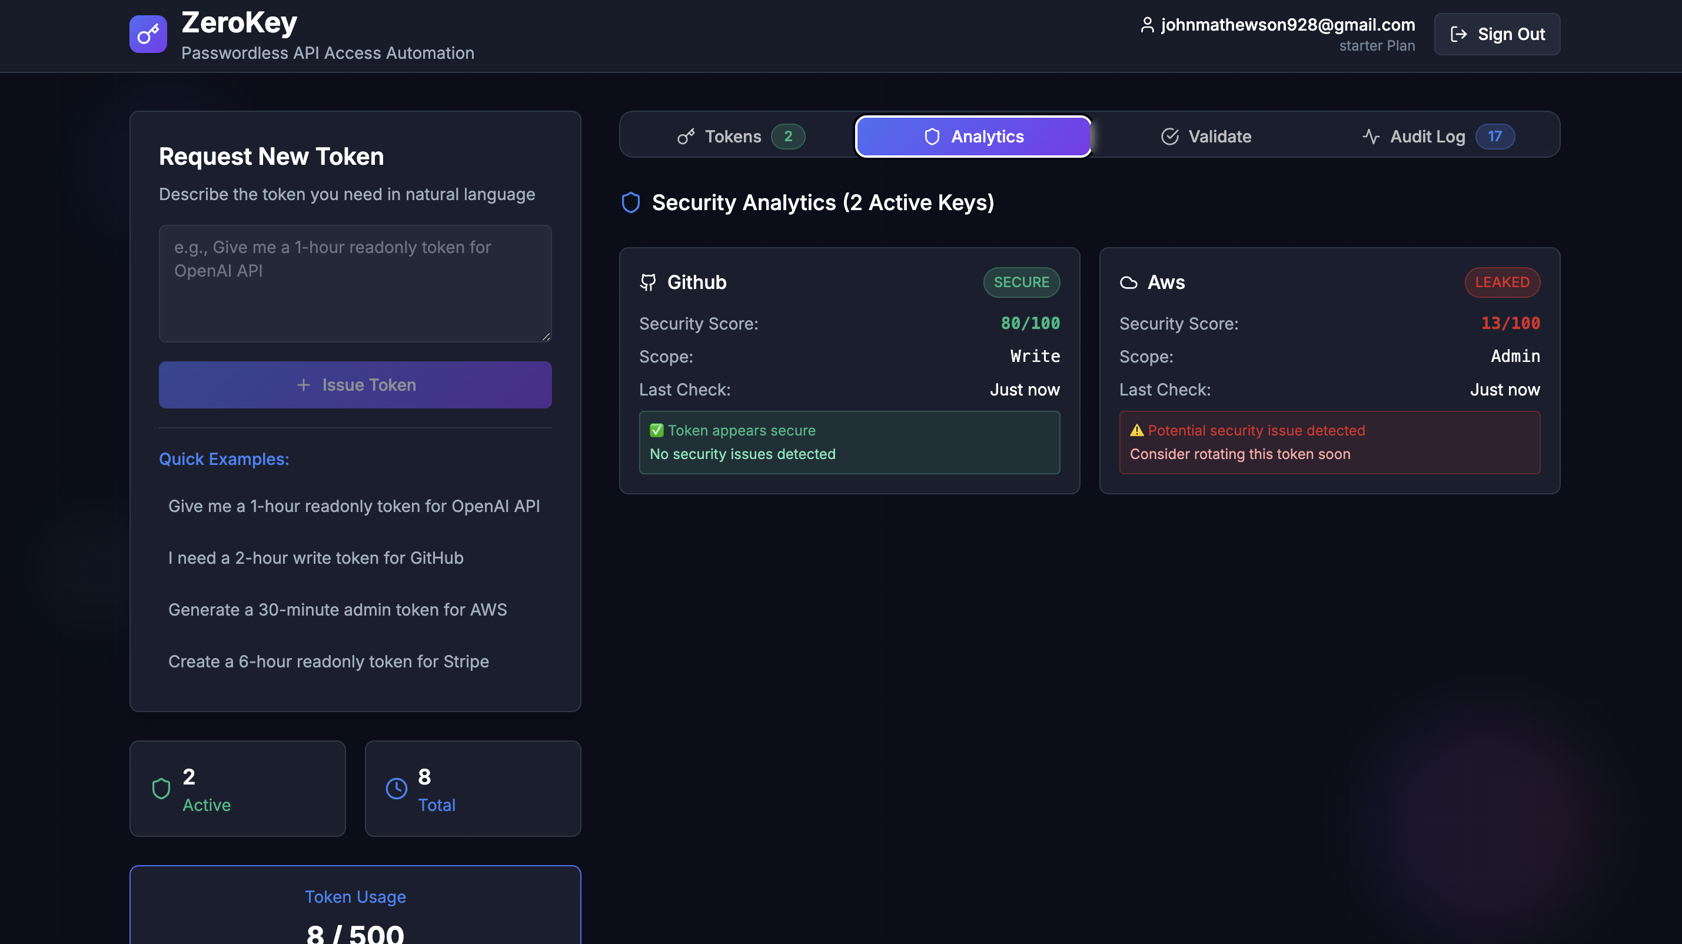Click the Sign Out button
Image resolution: width=1682 pixels, height=944 pixels.
pos(1497,34)
